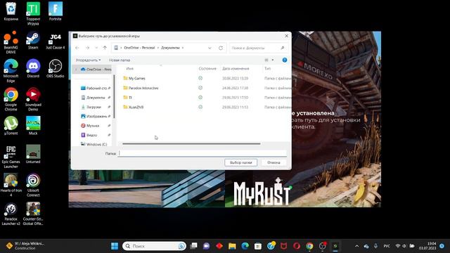Viewport: 450px width, 253px height.
Task: Click the folder name input field
Action: pyautogui.click(x=202, y=153)
